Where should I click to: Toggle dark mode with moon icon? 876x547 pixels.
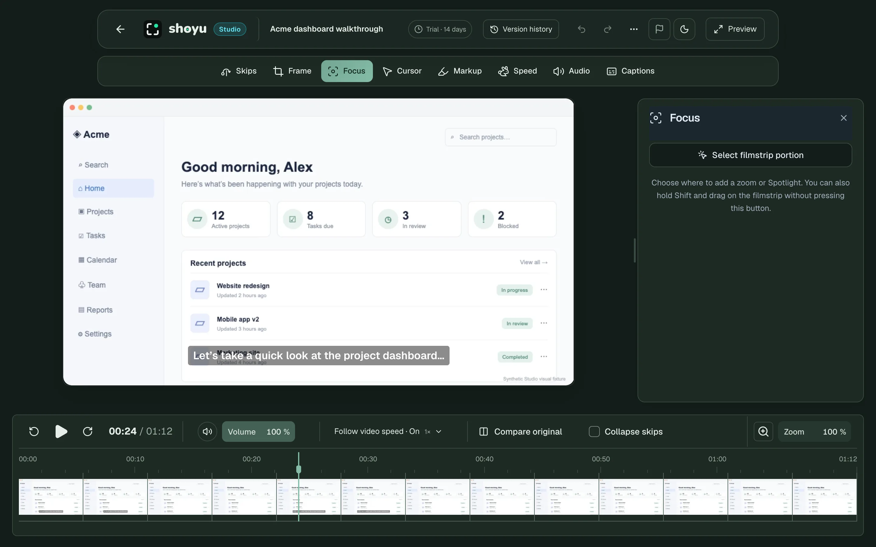pyautogui.click(x=684, y=29)
